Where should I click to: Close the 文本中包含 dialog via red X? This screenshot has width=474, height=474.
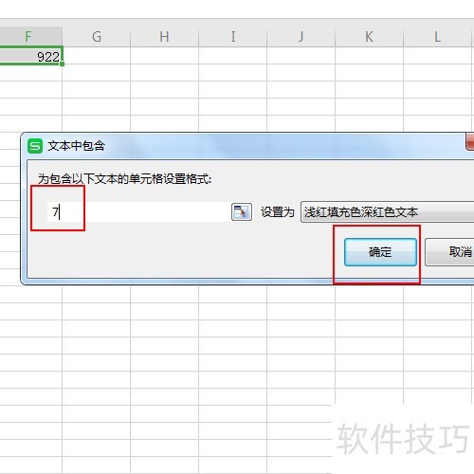470,141
